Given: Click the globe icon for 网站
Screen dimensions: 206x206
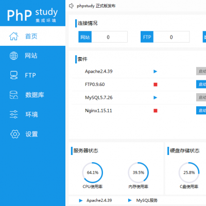Looking at the screenshot, I should coord(14,56).
